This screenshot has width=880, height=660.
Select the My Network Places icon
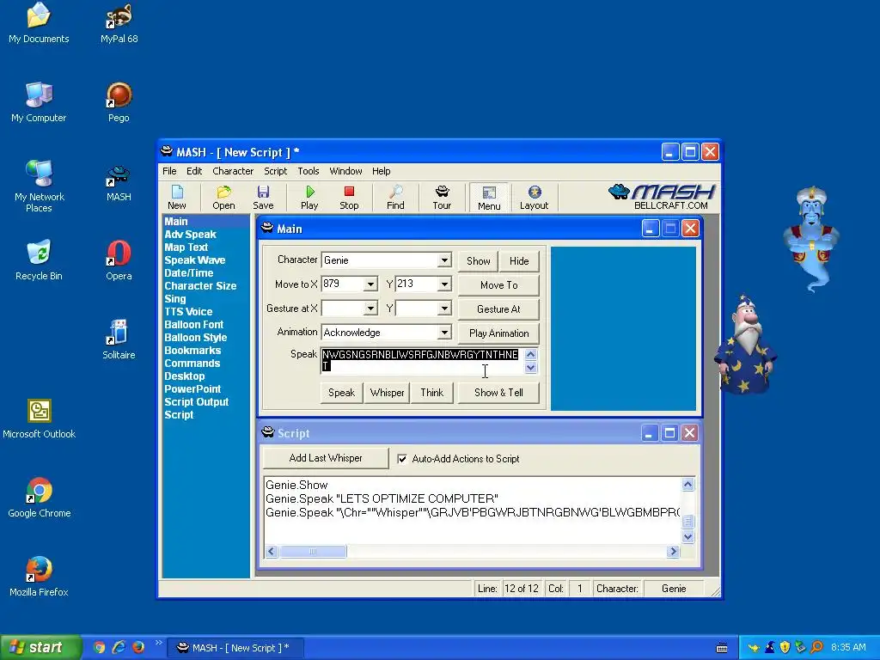coord(40,186)
